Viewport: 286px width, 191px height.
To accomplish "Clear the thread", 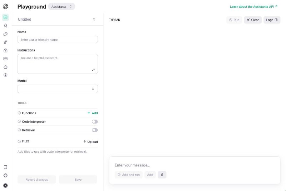I will coord(253,20).
